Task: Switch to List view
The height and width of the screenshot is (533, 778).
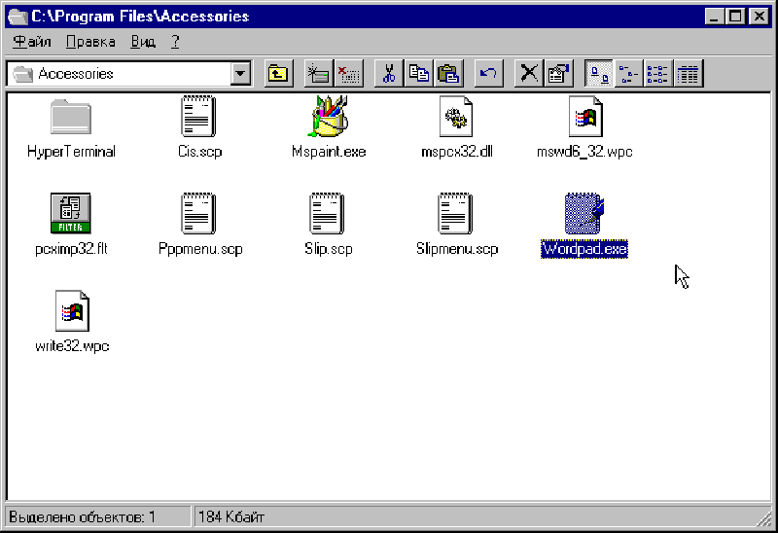Action: click(x=658, y=74)
